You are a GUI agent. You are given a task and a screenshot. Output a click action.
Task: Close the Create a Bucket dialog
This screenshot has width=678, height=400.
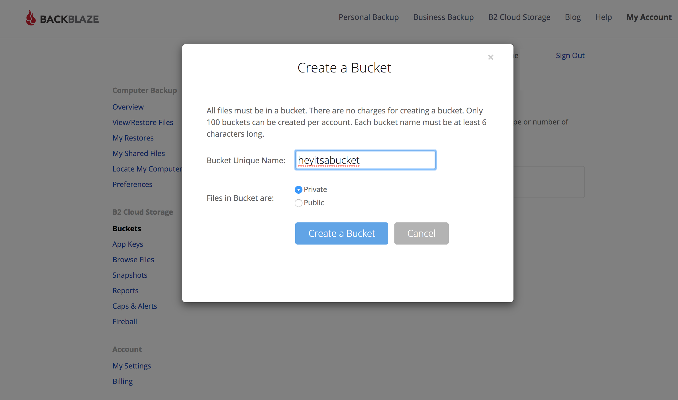click(x=490, y=57)
